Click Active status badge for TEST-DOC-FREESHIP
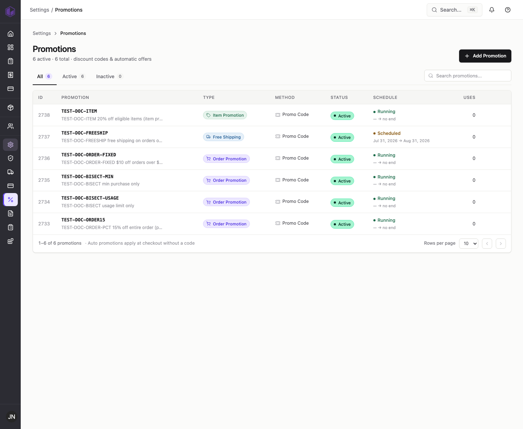523x429 pixels. pos(342,137)
